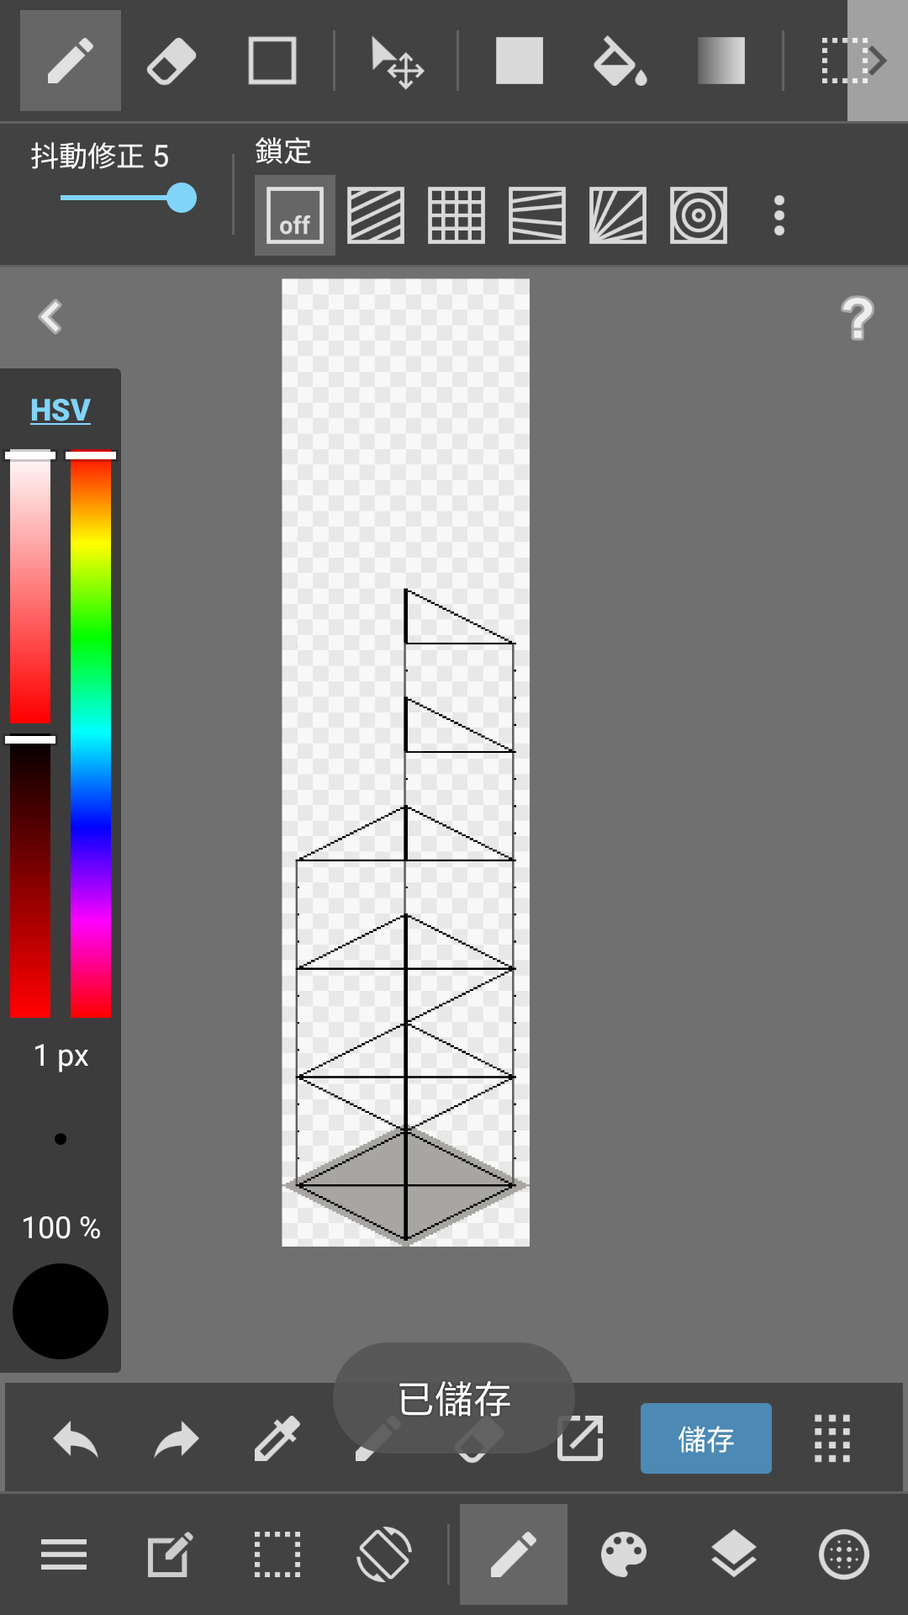Select the Move tool with cursor arrows
This screenshot has width=908, height=1615.
tap(397, 62)
